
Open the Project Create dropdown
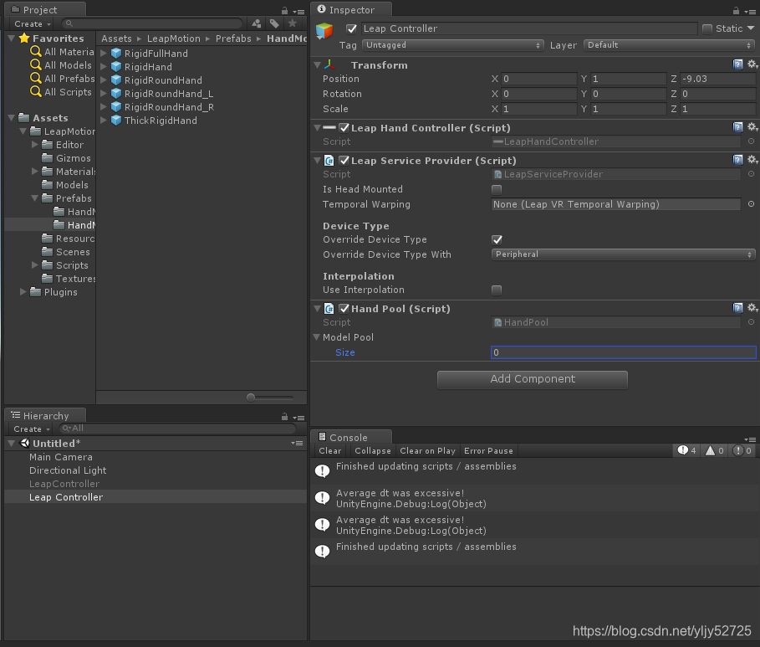pyautogui.click(x=32, y=23)
